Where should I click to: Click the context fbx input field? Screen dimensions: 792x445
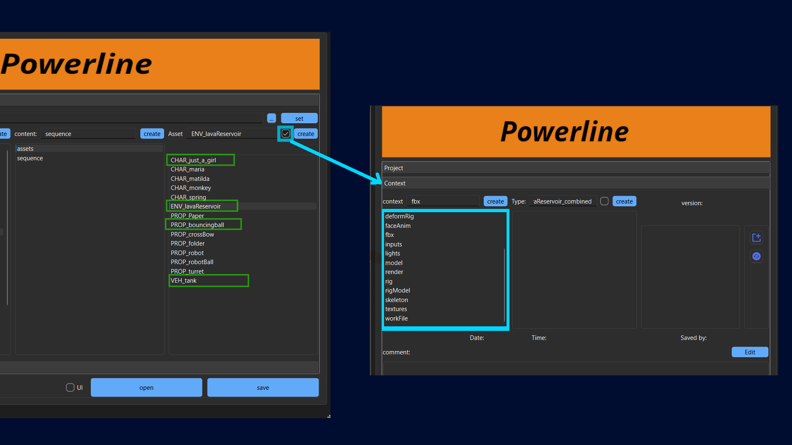[x=443, y=201]
